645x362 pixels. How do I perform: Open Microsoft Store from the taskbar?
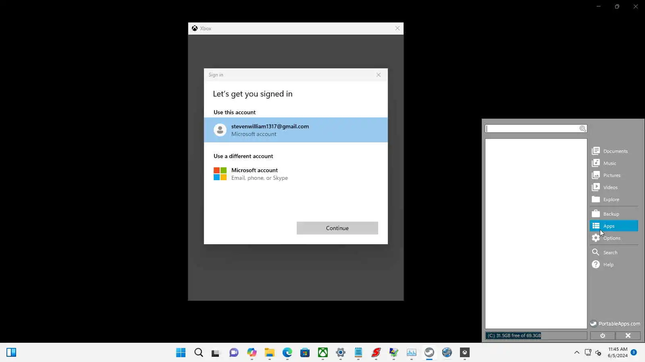click(305, 353)
